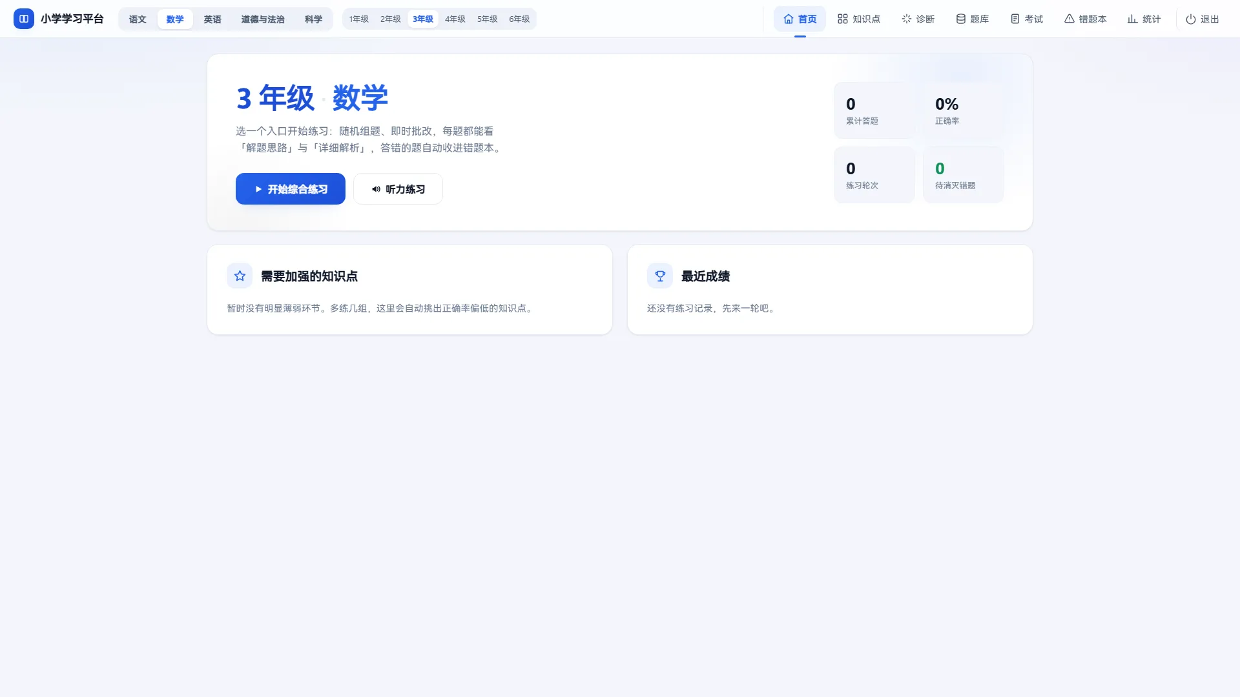Click the grid icon beside 知识点

point(842,19)
